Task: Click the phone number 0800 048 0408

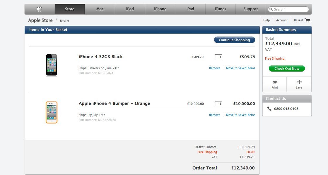Action: (x=286, y=109)
